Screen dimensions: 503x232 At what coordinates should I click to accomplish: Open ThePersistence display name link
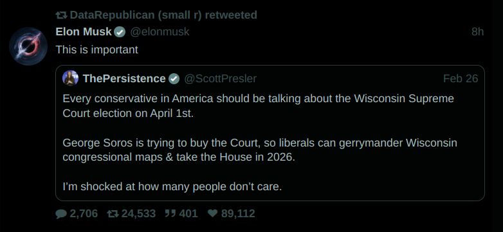[124, 78]
